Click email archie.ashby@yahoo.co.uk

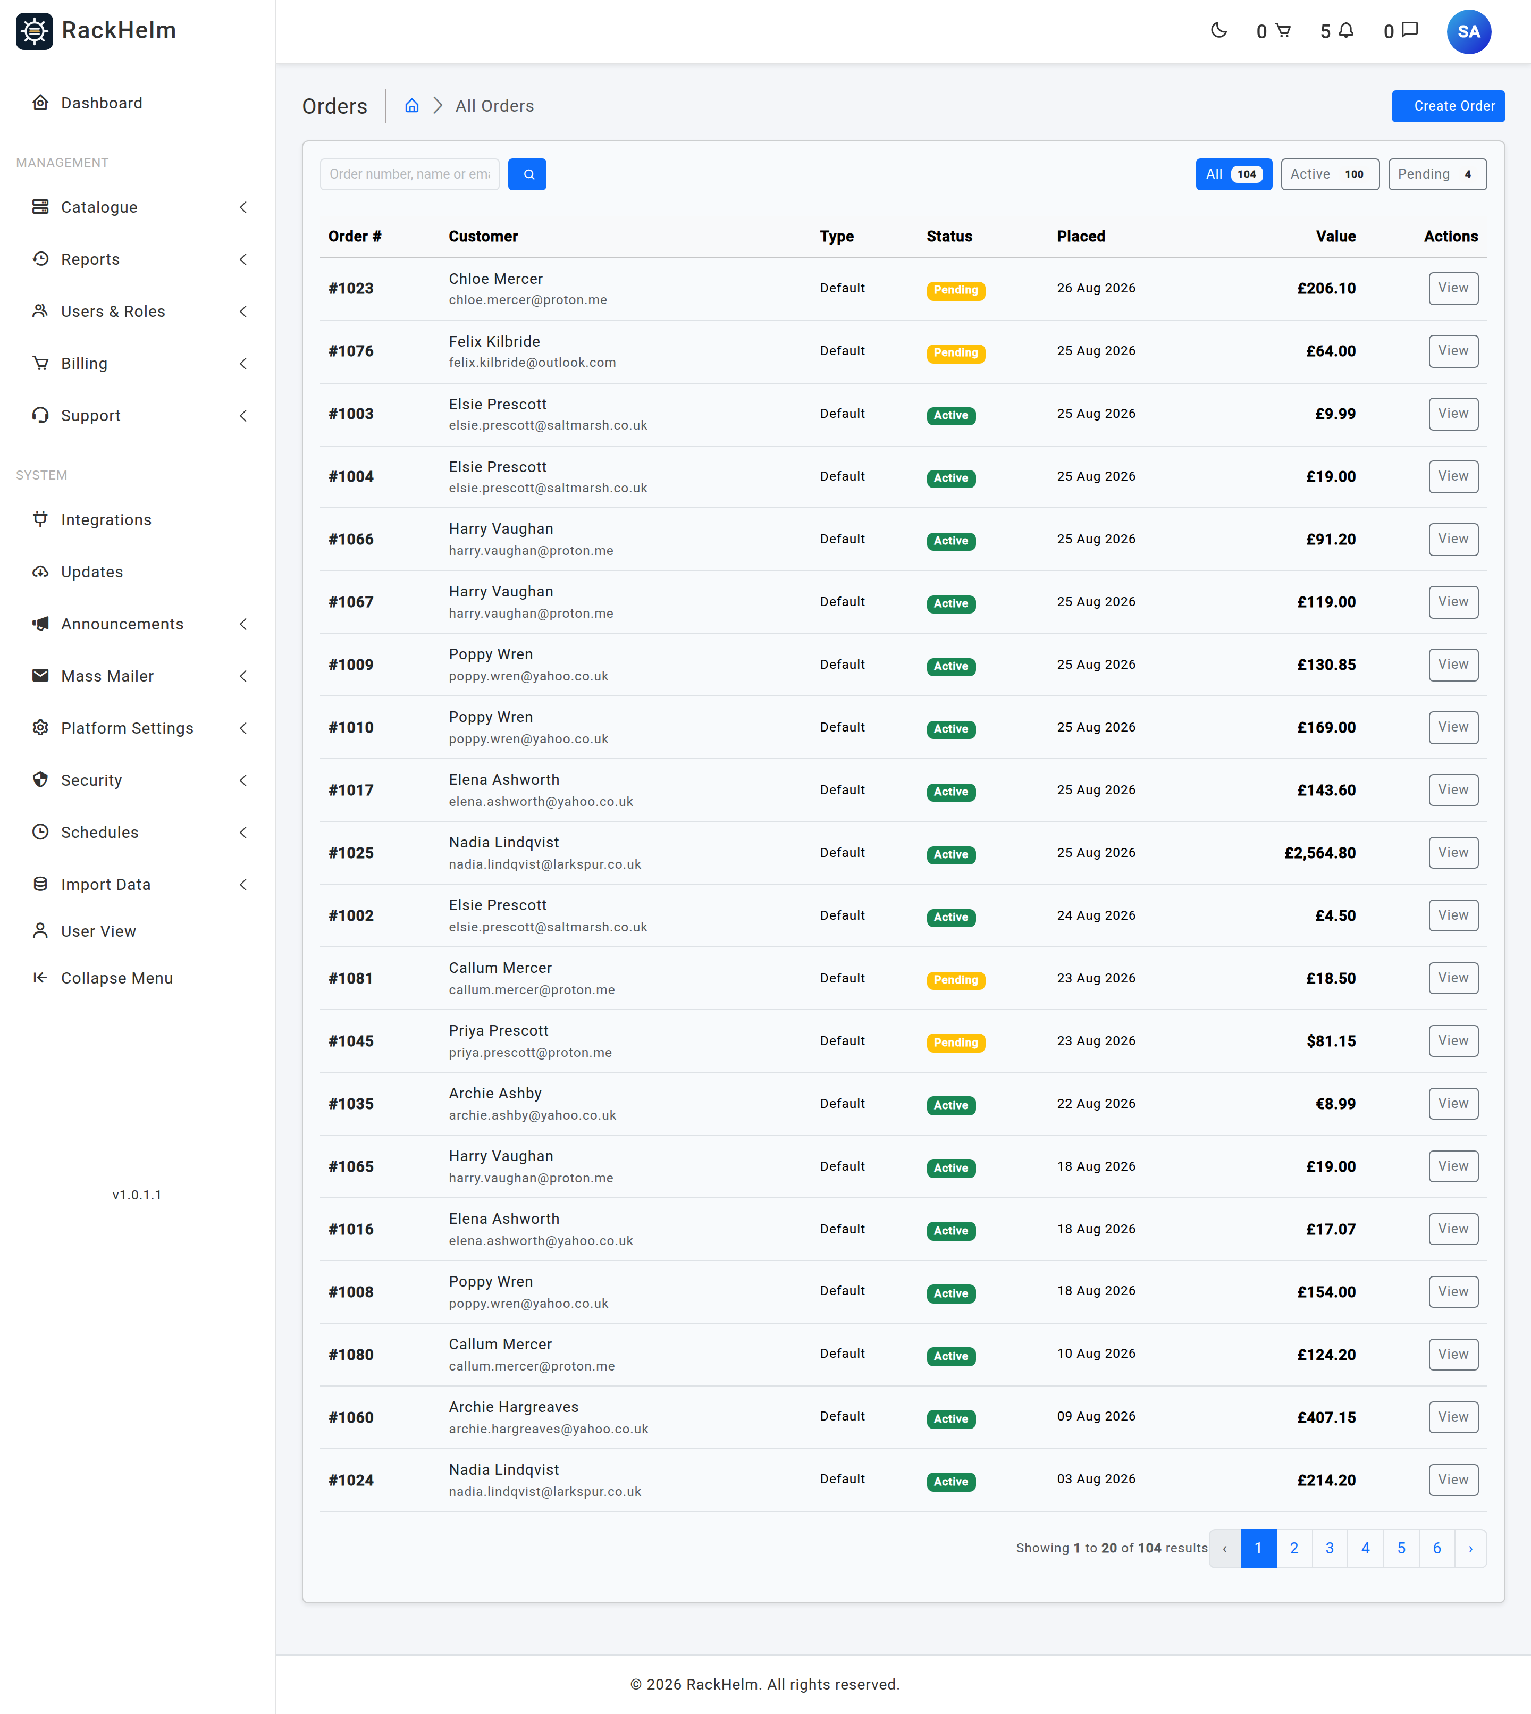click(533, 1115)
